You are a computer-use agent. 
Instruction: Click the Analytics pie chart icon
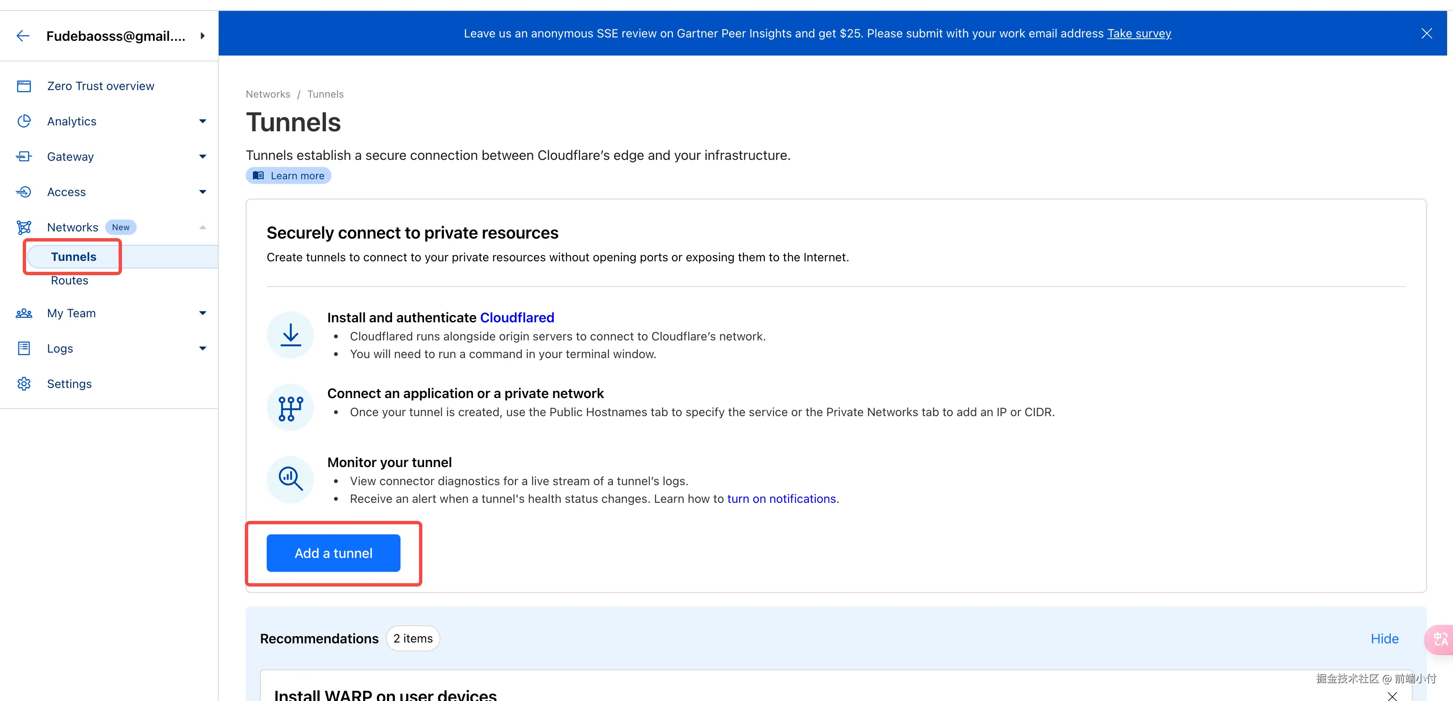(x=24, y=121)
